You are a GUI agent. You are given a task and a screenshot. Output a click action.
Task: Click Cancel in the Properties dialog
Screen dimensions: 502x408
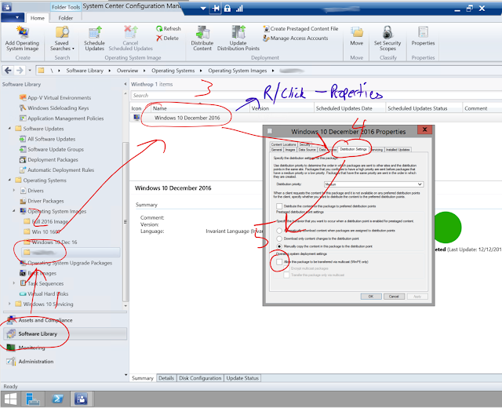point(394,297)
